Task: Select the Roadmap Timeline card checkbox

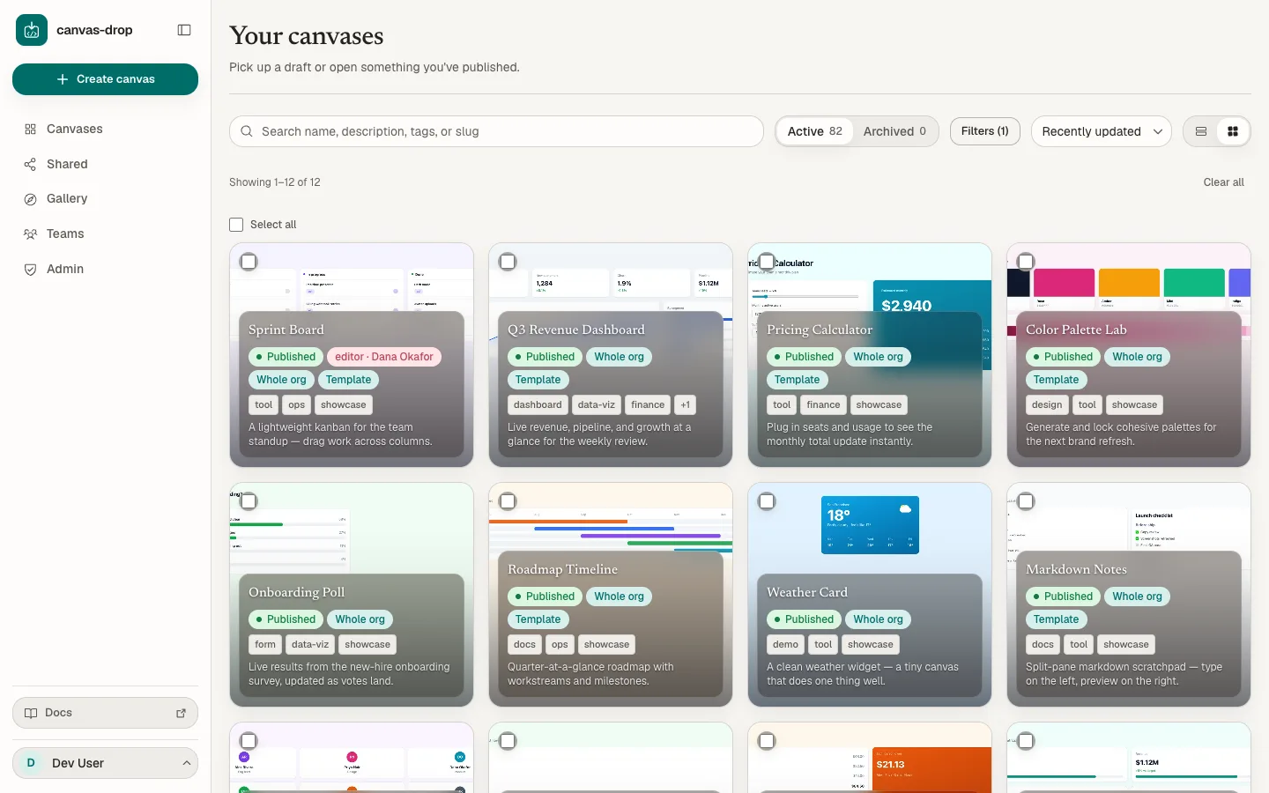Action: coord(508,501)
